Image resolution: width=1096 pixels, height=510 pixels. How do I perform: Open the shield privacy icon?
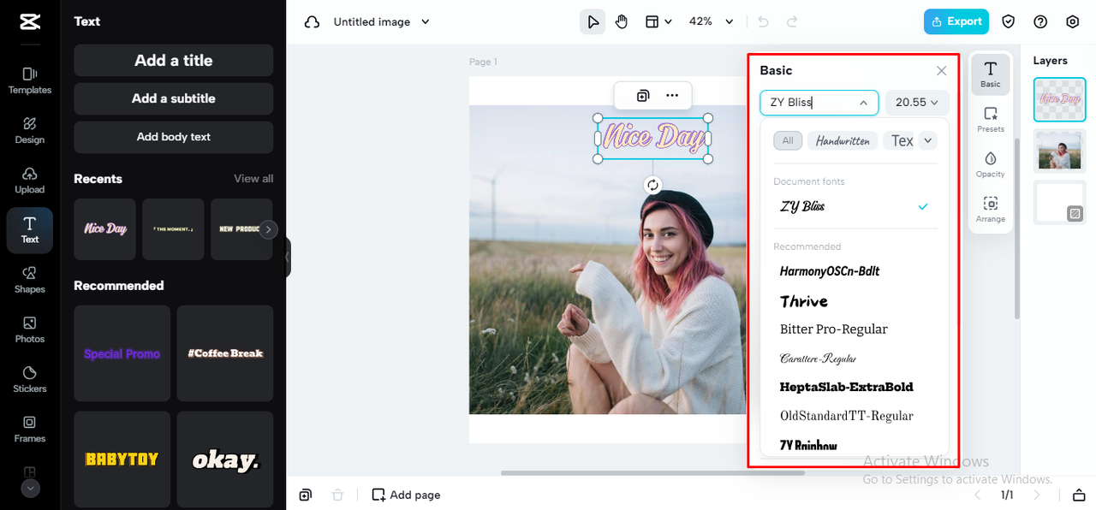coord(1009,22)
